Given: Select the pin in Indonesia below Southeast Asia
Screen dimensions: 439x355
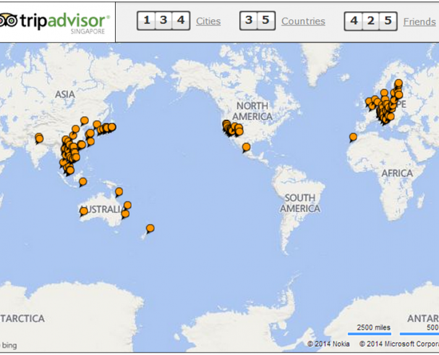Looking at the screenshot, I should coord(83,182).
